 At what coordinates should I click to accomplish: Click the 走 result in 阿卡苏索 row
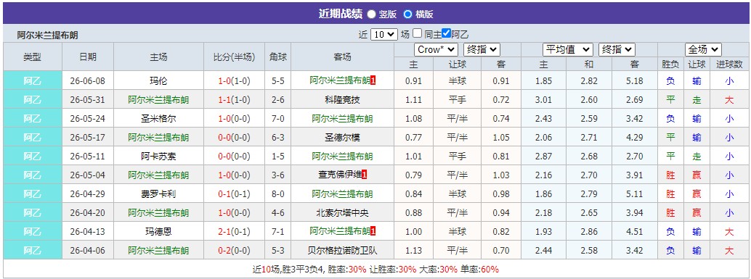click(697, 157)
